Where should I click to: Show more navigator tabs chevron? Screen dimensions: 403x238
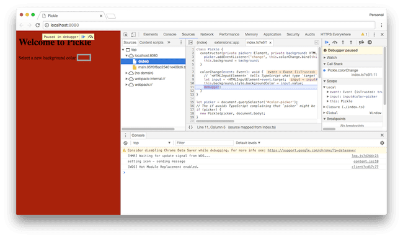click(169, 42)
